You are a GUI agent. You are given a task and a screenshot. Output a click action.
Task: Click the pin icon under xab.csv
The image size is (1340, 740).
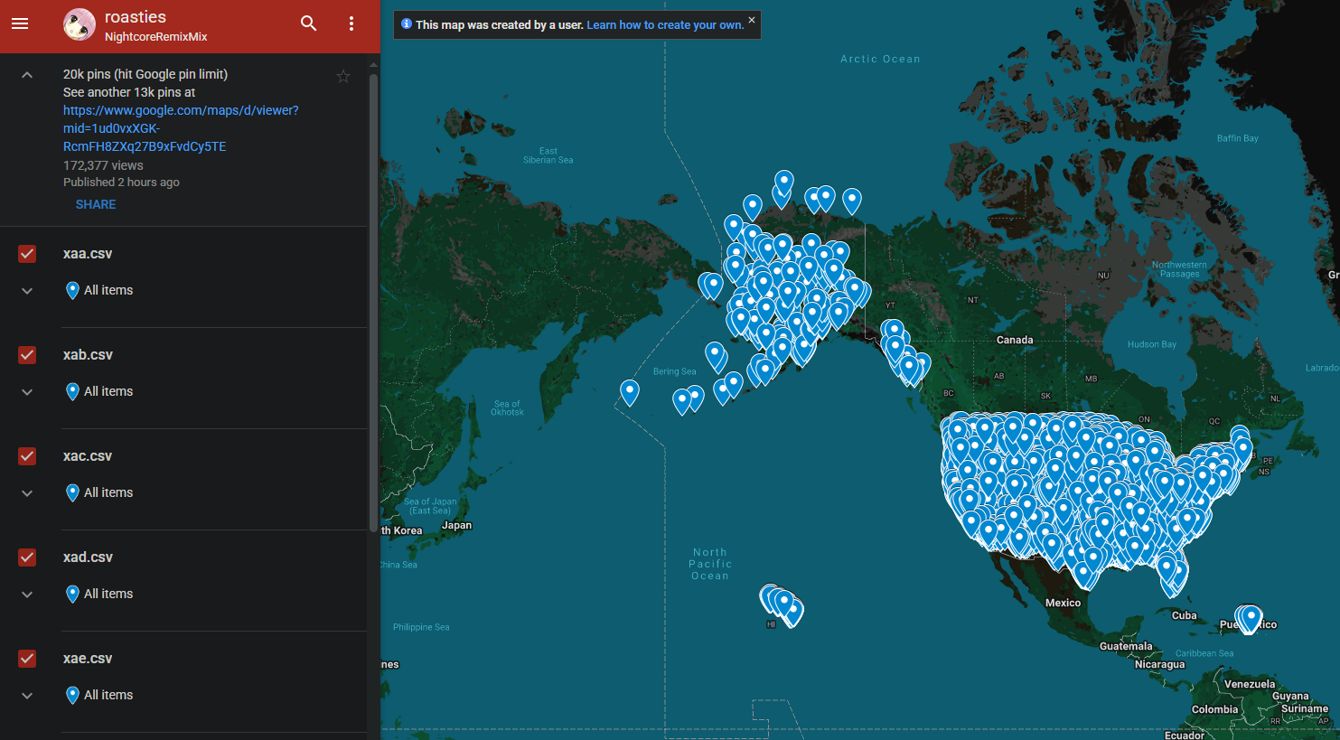(x=72, y=391)
